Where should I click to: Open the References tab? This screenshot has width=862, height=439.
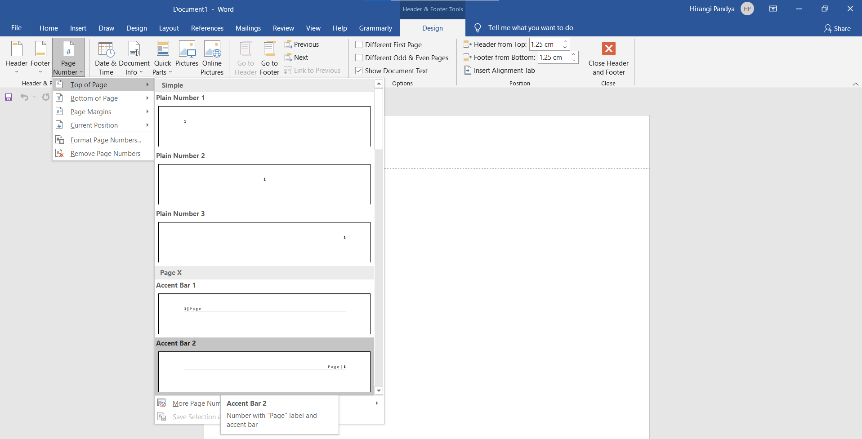tap(207, 28)
